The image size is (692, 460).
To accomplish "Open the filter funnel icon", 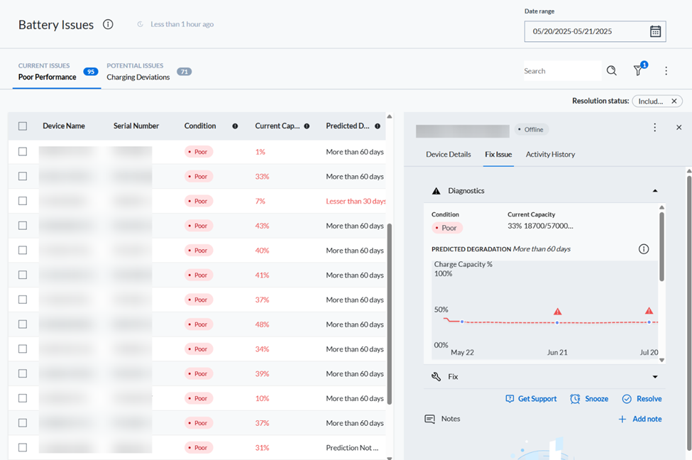I will tap(638, 71).
